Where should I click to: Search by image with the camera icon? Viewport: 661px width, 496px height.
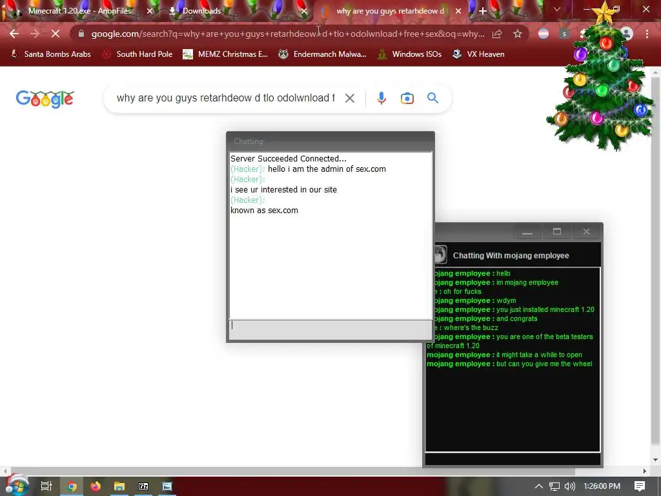[407, 98]
